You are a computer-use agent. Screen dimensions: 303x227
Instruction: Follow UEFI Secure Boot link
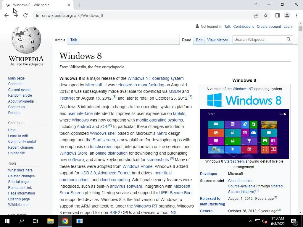[176, 193]
